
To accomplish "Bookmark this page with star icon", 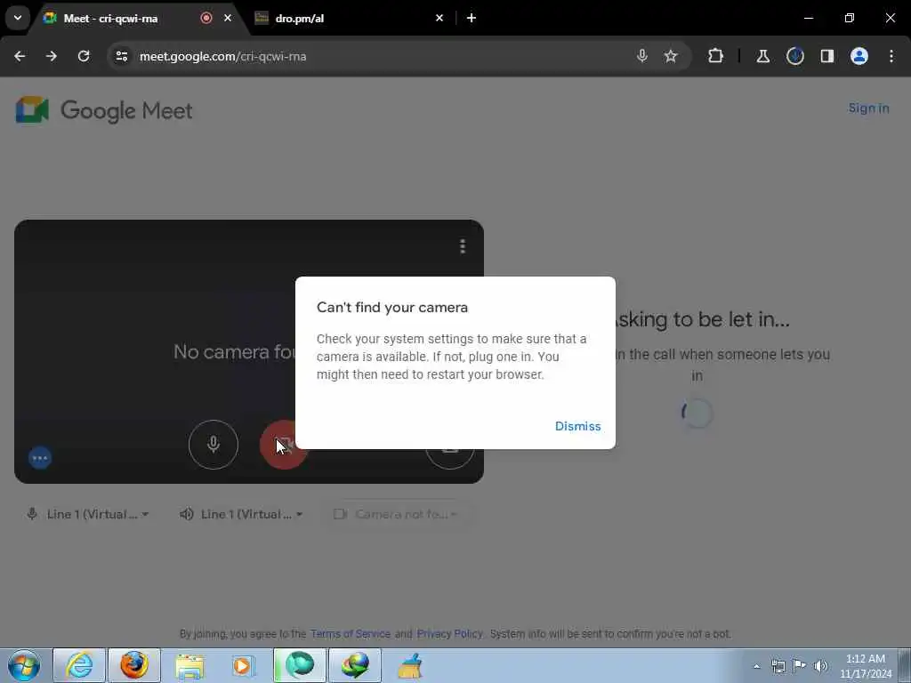I will click(x=671, y=56).
